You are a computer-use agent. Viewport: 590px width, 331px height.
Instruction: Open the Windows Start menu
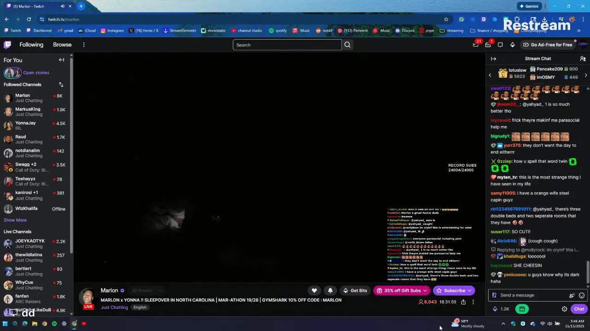point(5,324)
